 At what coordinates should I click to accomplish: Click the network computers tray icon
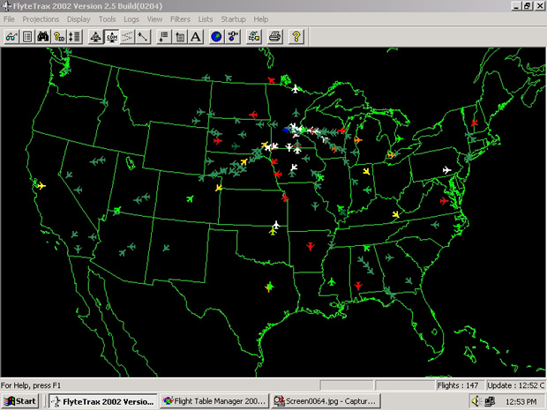tap(490, 401)
